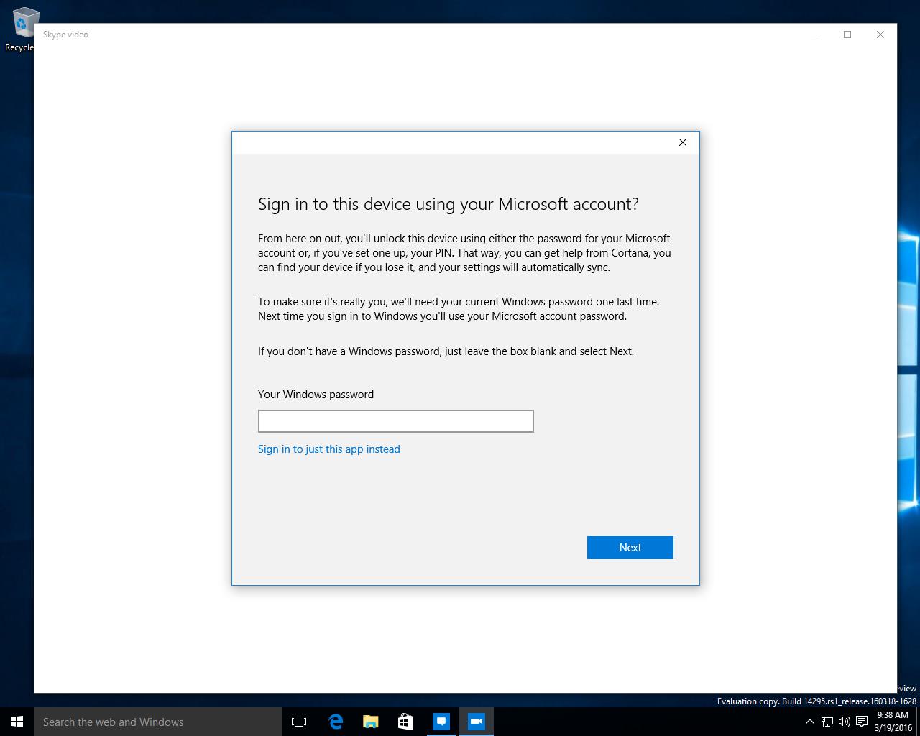Close the Microsoft account sign-in dialog
The height and width of the screenshot is (736, 920).
683,142
